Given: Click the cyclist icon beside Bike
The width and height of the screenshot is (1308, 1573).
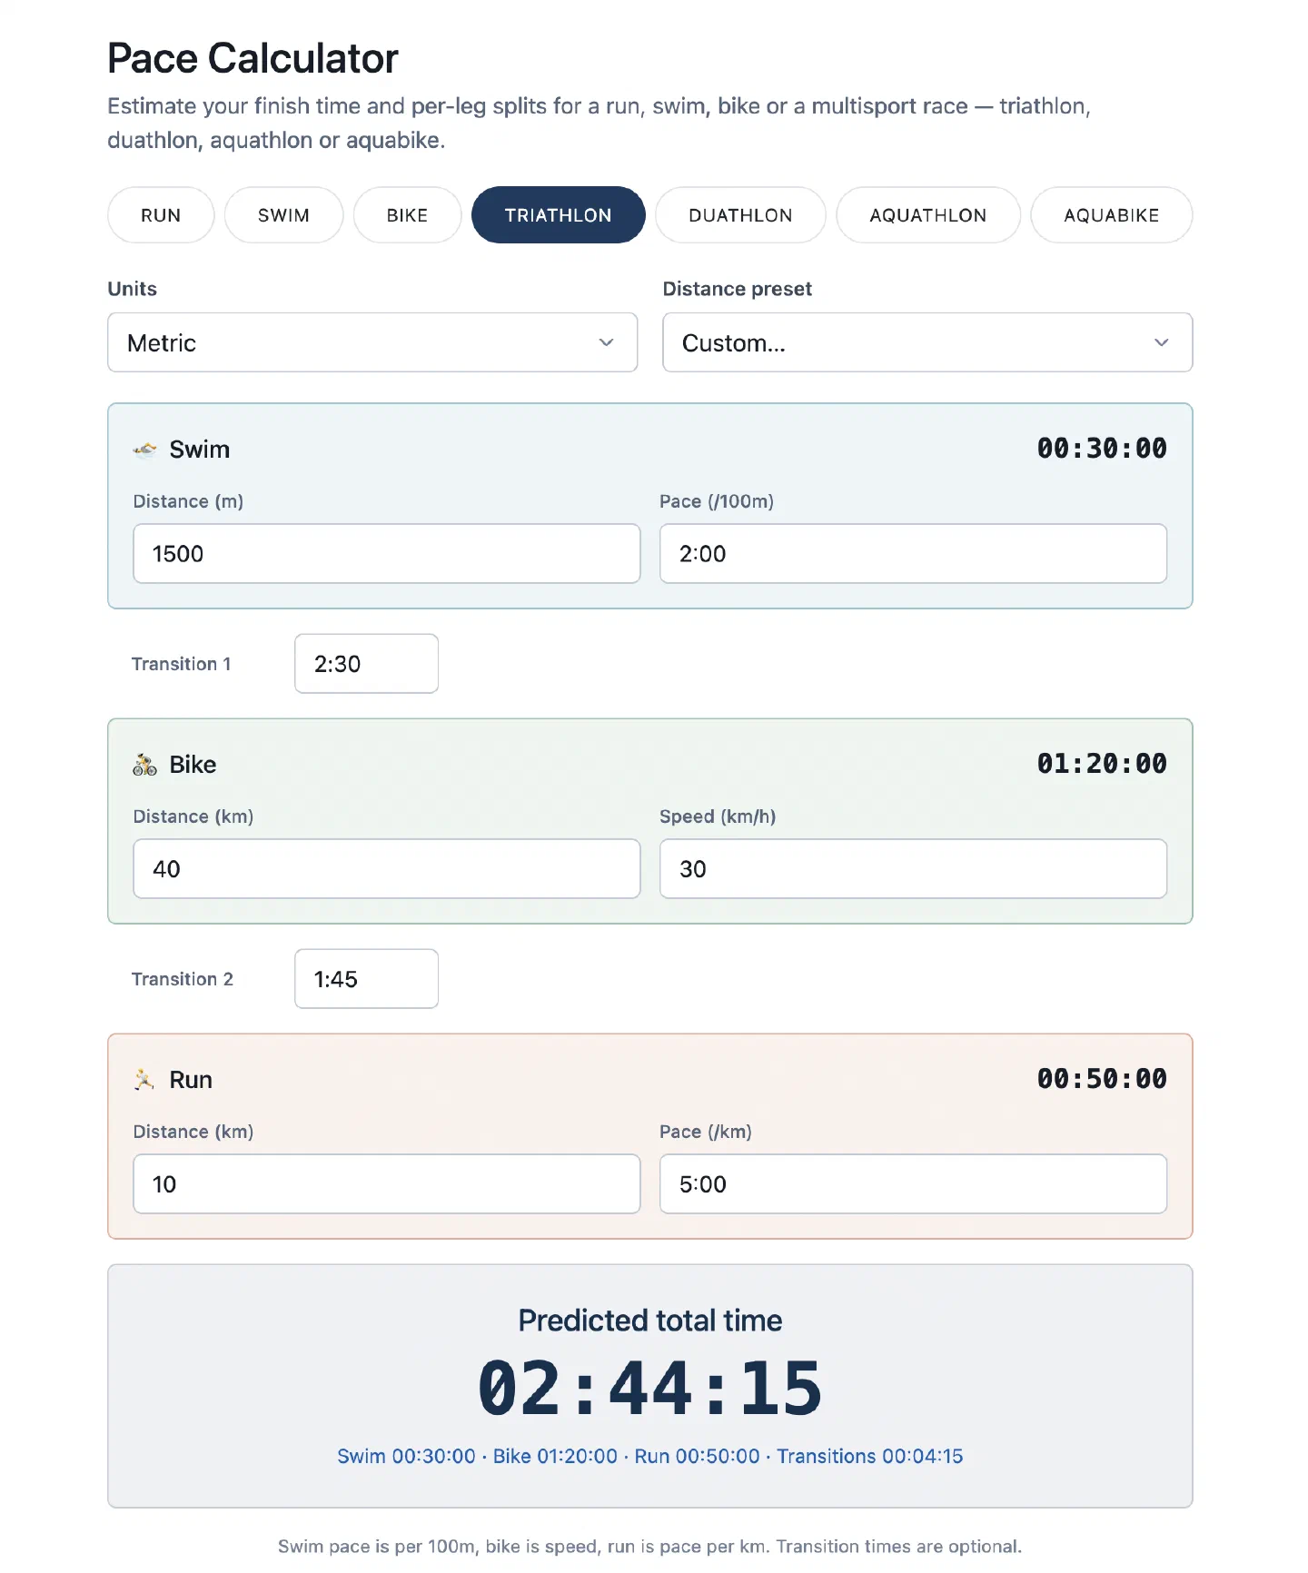Looking at the screenshot, I should click(144, 765).
